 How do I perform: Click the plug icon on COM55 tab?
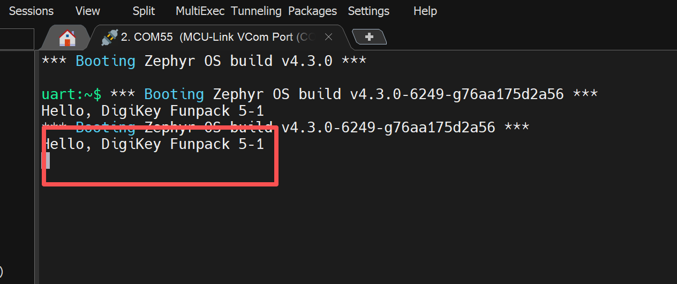109,37
